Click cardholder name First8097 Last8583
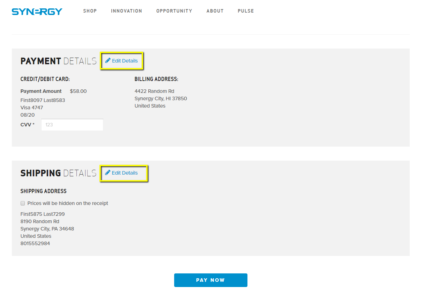423x294 pixels. (x=43, y=100)
